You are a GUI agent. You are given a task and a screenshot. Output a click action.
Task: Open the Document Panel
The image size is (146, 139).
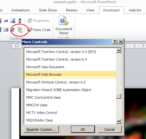64,25
